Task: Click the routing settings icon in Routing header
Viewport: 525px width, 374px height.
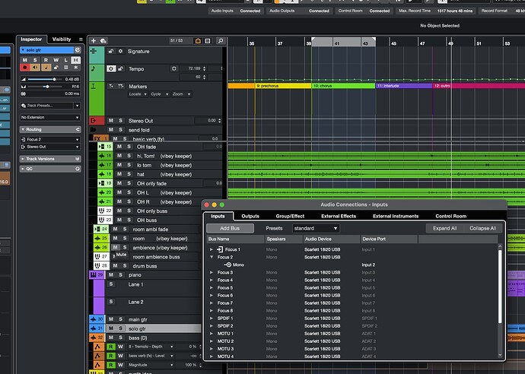Action: tap(78, 129)
